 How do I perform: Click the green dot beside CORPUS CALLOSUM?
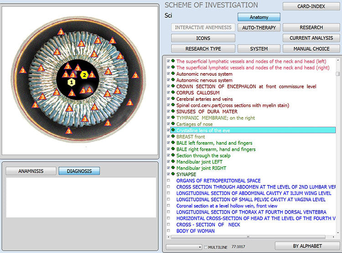pyautogui.click(x=173, y=93)
